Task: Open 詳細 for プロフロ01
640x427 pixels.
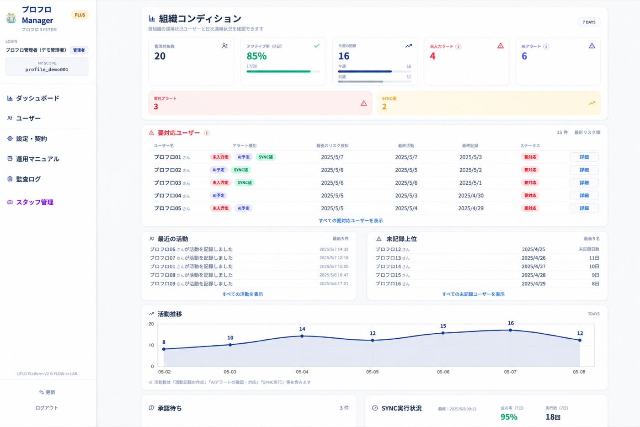Action: [584, 157]
